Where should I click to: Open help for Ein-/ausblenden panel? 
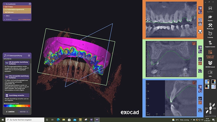pyautogui.click(x=30, y=4)
